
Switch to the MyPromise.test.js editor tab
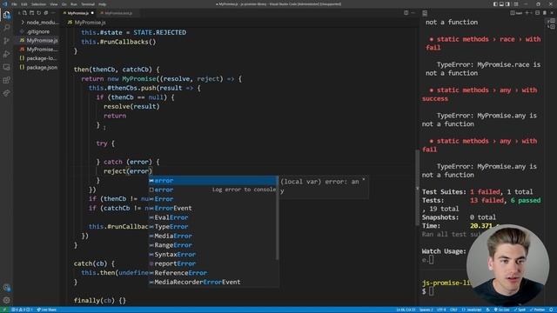click(118, 13)
